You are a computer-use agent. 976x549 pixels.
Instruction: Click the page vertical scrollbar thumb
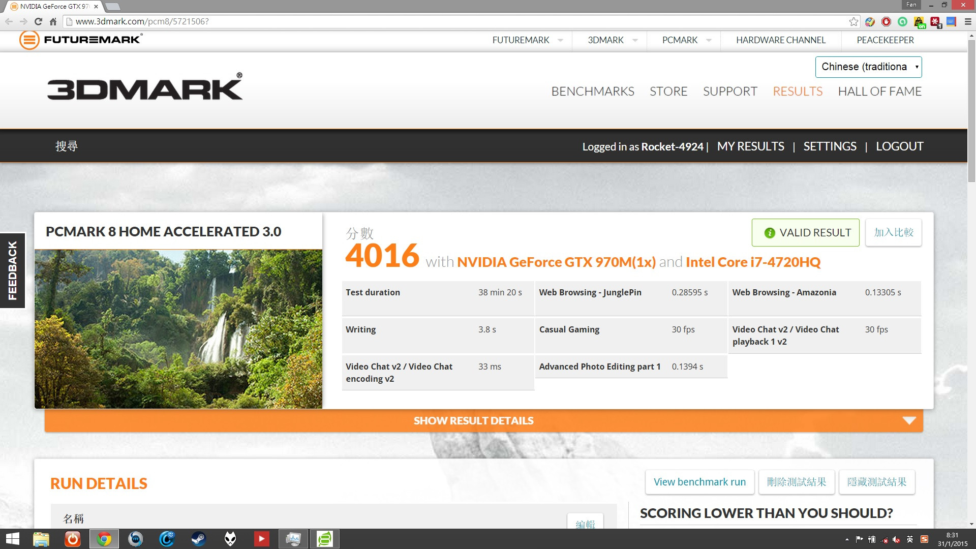[x=971, y=110]
